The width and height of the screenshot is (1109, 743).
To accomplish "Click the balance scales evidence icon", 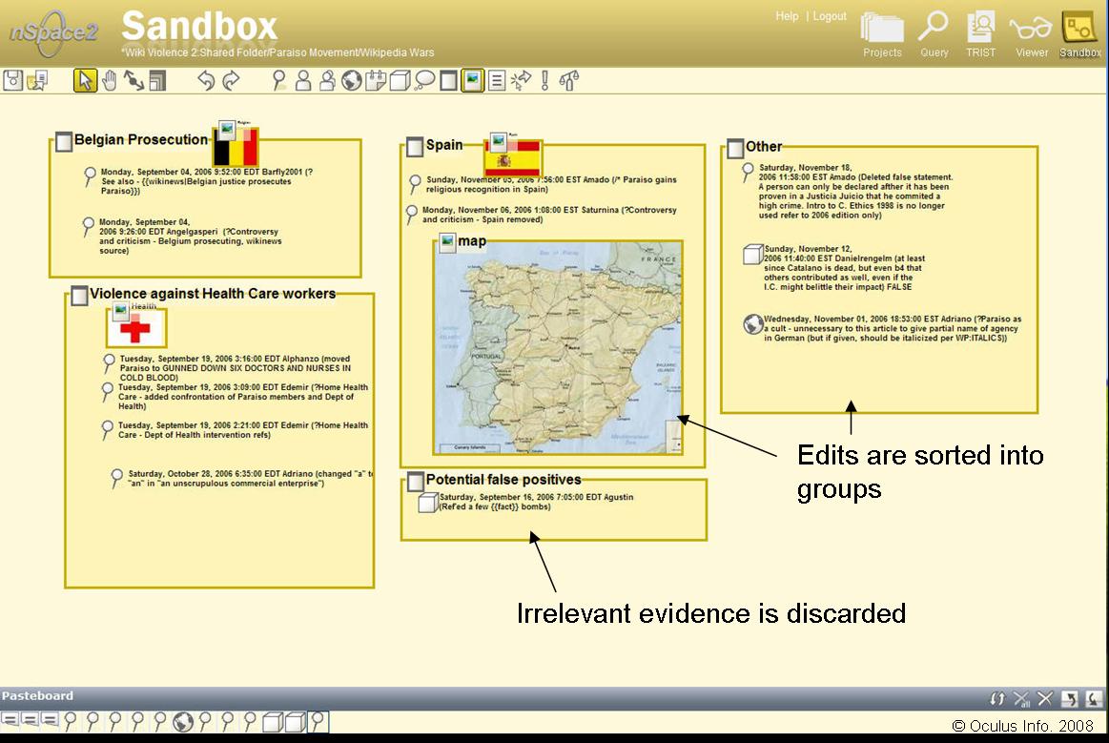I will (x=569, y=81).
